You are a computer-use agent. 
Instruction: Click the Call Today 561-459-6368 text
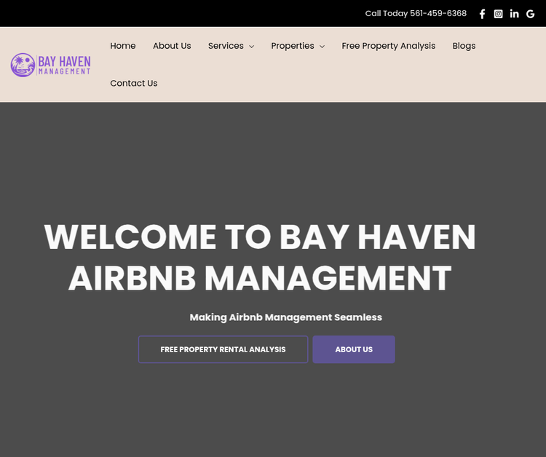pos(416,14)
